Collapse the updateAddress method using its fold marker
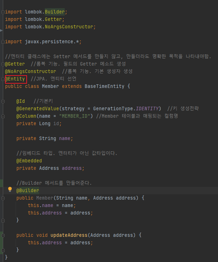This screenshot has height=262, width=218. [3, 236]
